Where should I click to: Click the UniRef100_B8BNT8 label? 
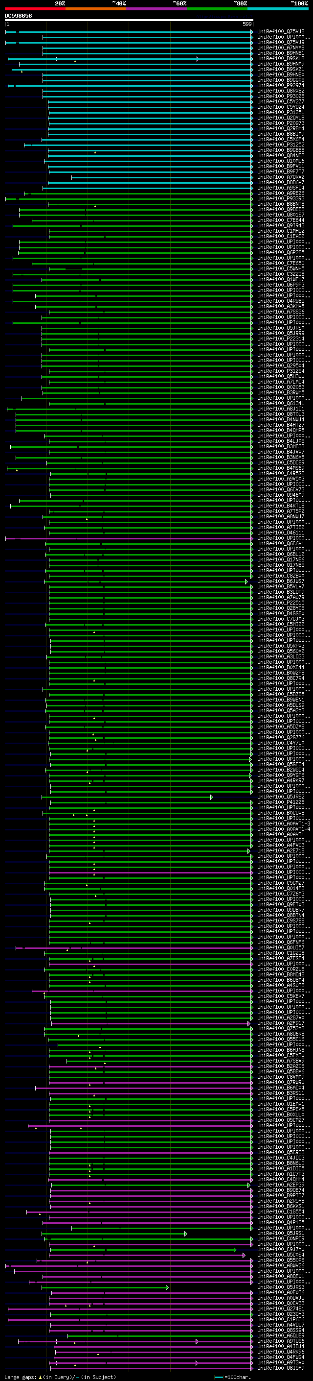(x=281, y=204)
